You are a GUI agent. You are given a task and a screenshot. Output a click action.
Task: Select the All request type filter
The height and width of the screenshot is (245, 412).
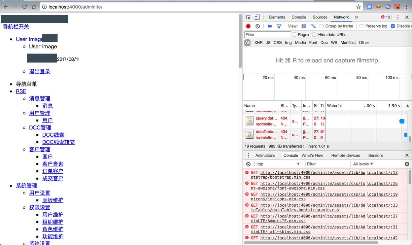(247, 43)
